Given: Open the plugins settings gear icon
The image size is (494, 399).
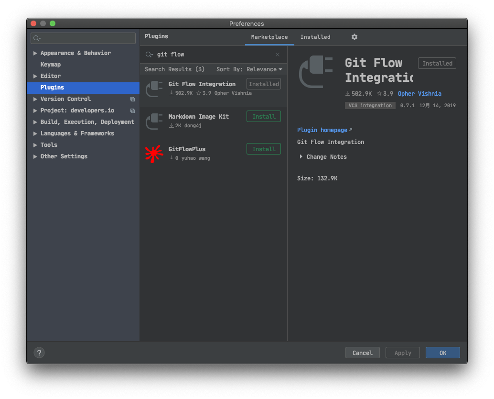Looking at the screenshot, I should [x=354, y=36].
